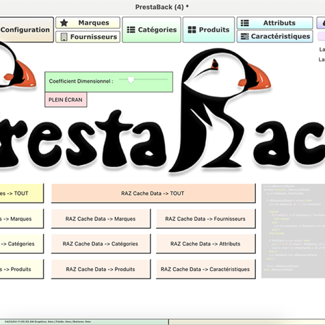Image resolution: width=325 pixels, height=325 pixels.
Task: Switch to the Produits section
Action: pyautogui.click(x=208, y=30)
